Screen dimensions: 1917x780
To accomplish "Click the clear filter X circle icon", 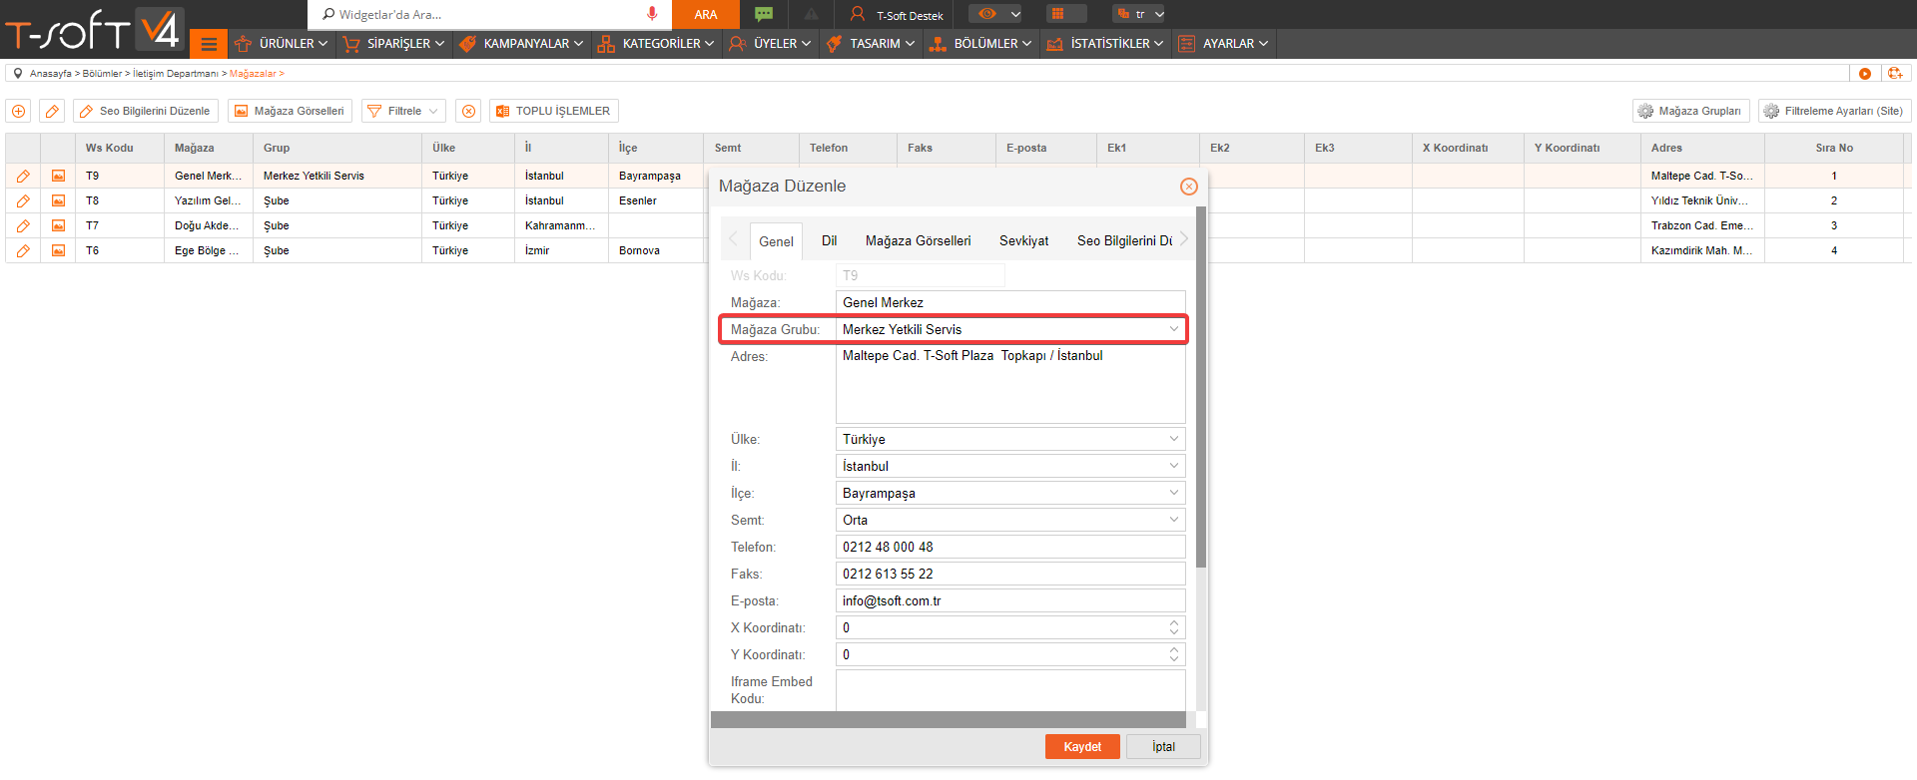I will point(468,111).
